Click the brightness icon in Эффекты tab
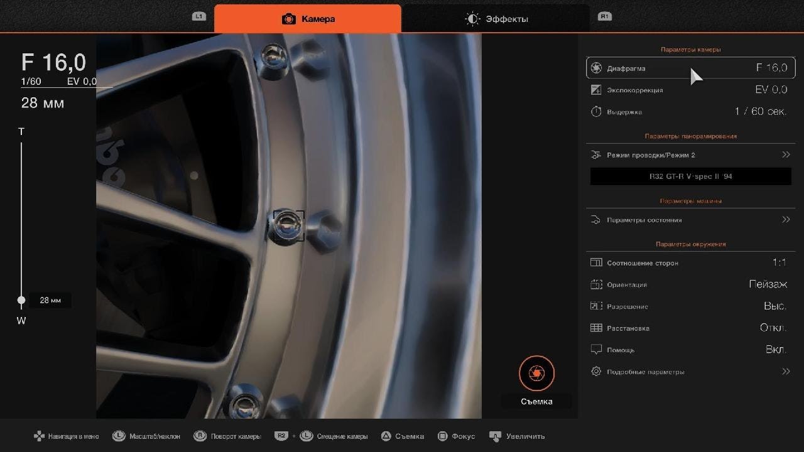Screen dimensions: 804x452 472,19
